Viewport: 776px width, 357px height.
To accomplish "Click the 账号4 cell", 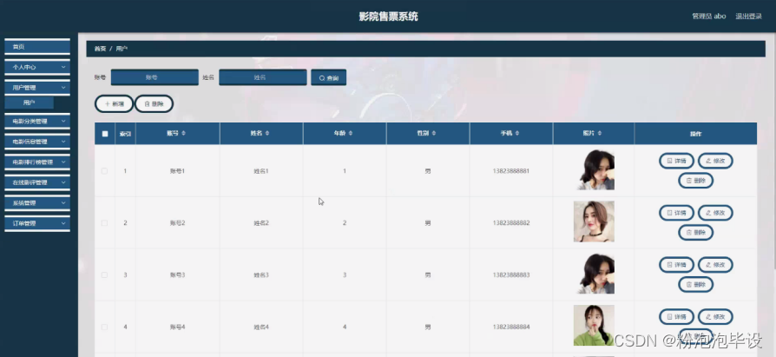I will pos(177,327).
